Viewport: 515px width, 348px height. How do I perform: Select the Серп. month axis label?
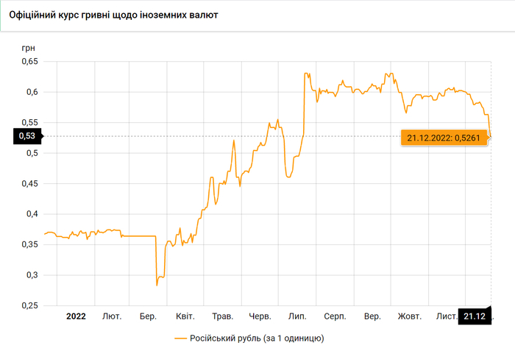(x=335, y=316)
